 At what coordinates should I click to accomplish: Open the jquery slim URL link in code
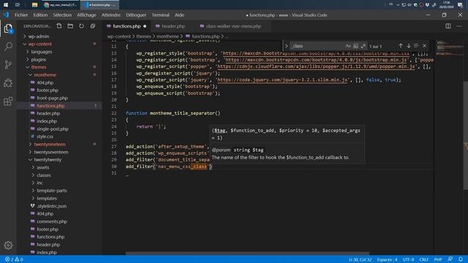tap(283, 80)
